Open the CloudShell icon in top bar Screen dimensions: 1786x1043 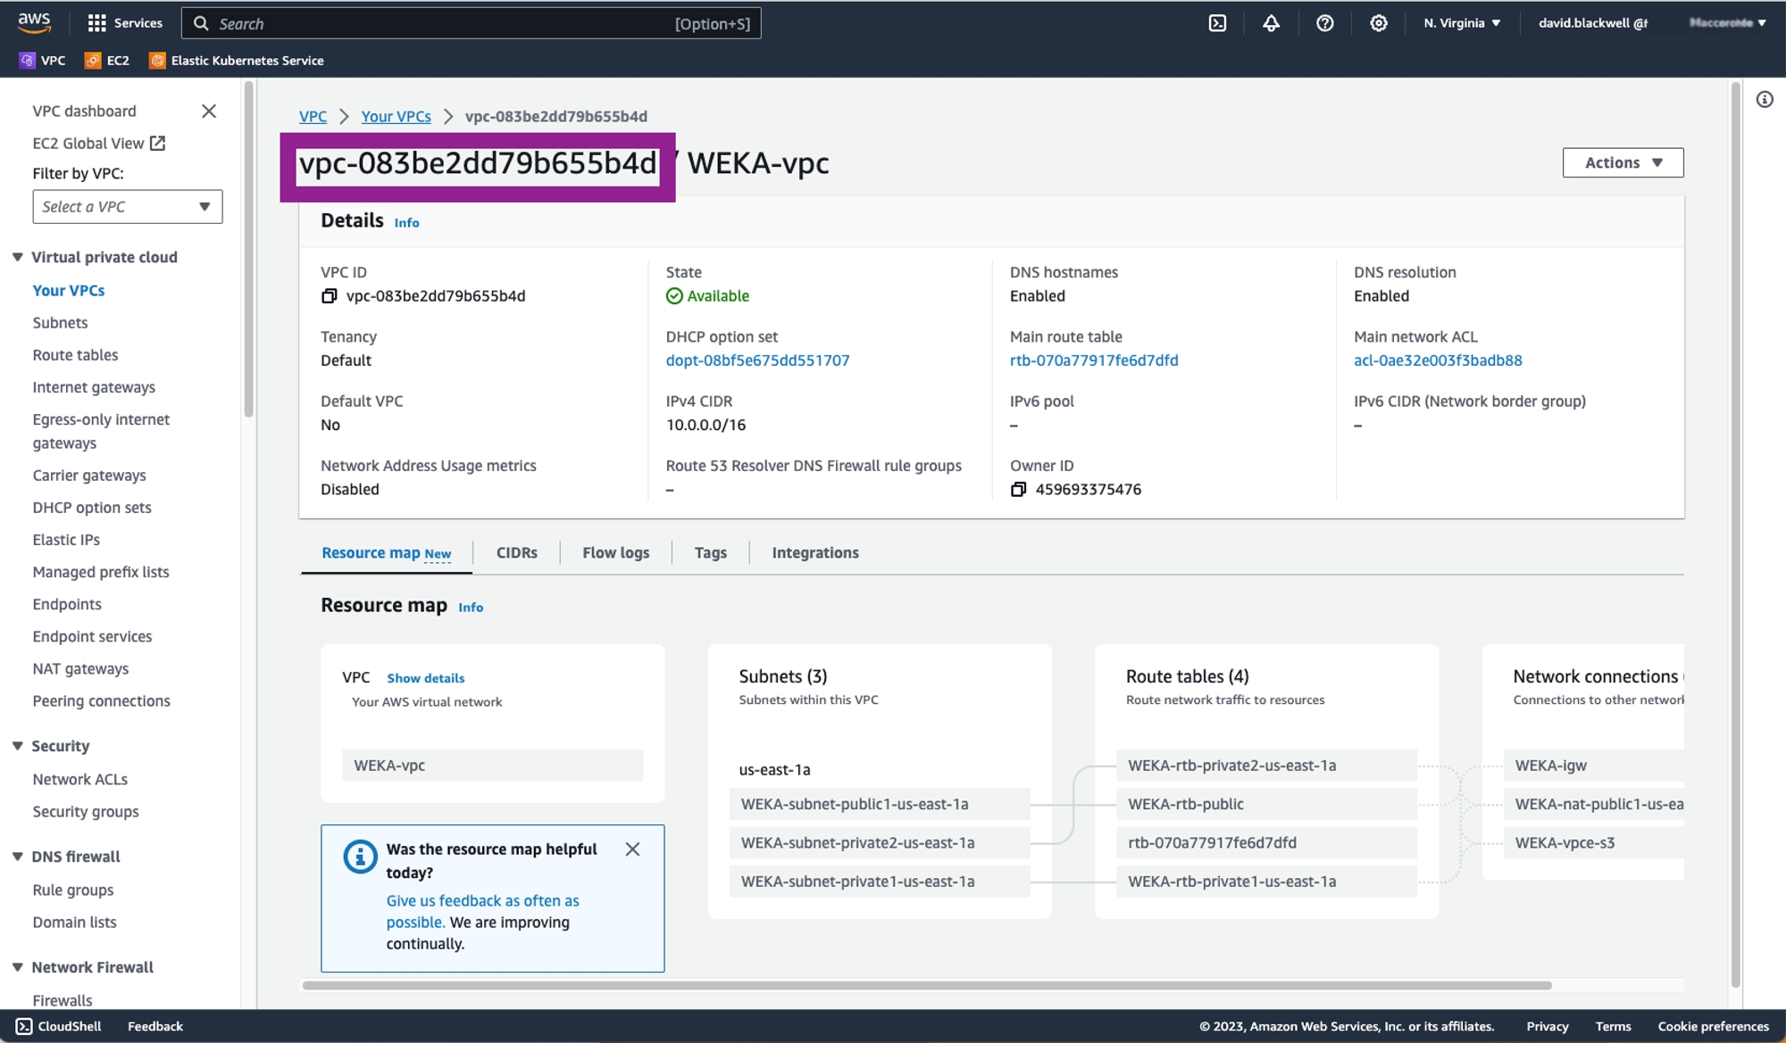click(x=1217, y=23)
